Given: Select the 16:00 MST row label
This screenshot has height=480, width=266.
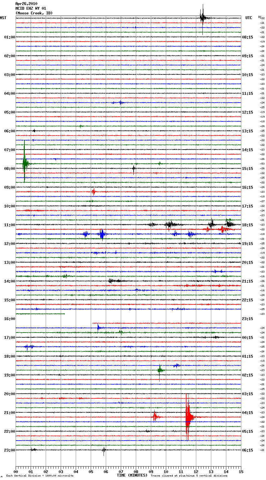Looking at the screenshot, I should click(x=9, y=319).
